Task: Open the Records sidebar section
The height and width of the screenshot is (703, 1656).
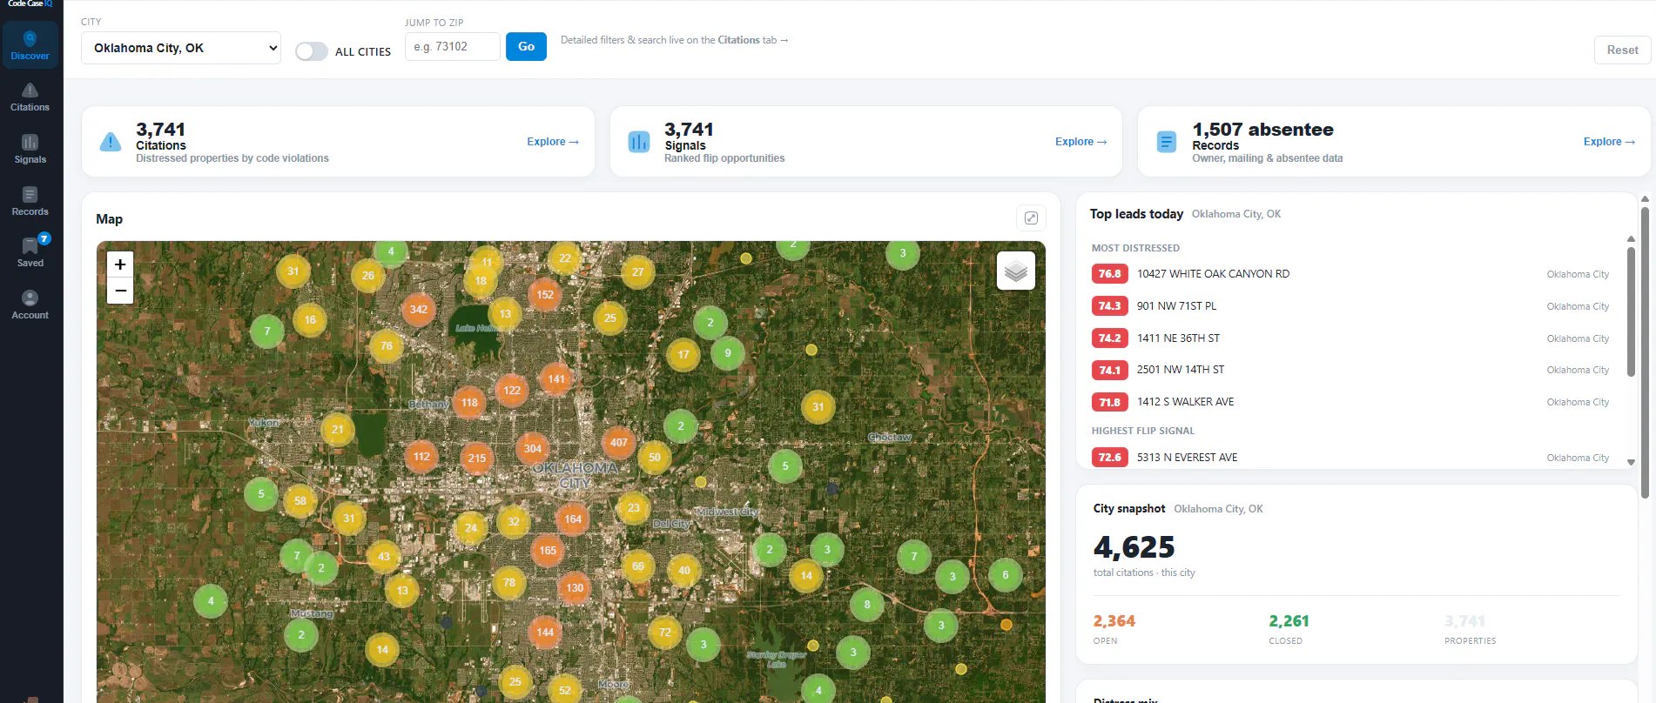Action: point(30,201)
